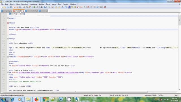Toggle Folder as Workspace panel
This screenshot has width=181, height=102.
(81, 7)
